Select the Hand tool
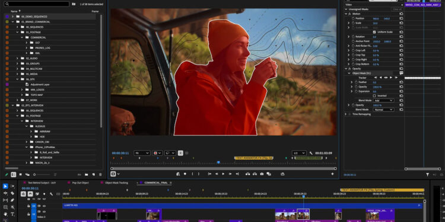 point(5,214)
